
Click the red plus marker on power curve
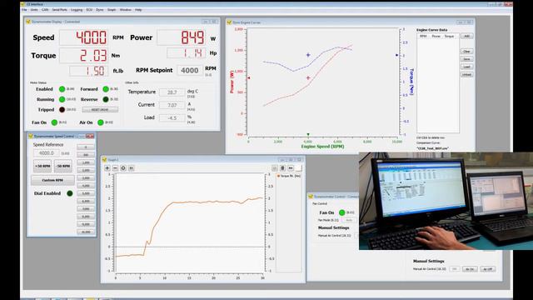(308, 77)
